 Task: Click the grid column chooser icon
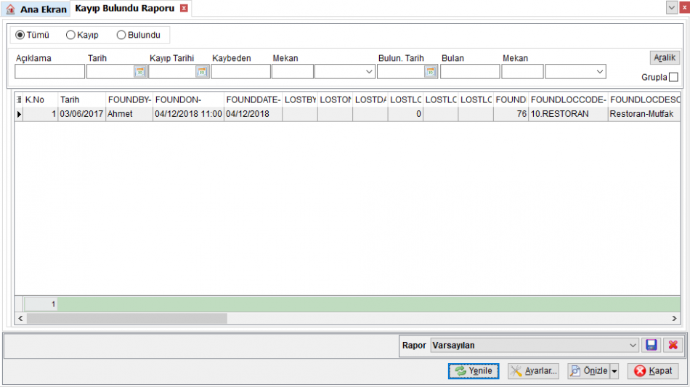click(x=18, y=99)
